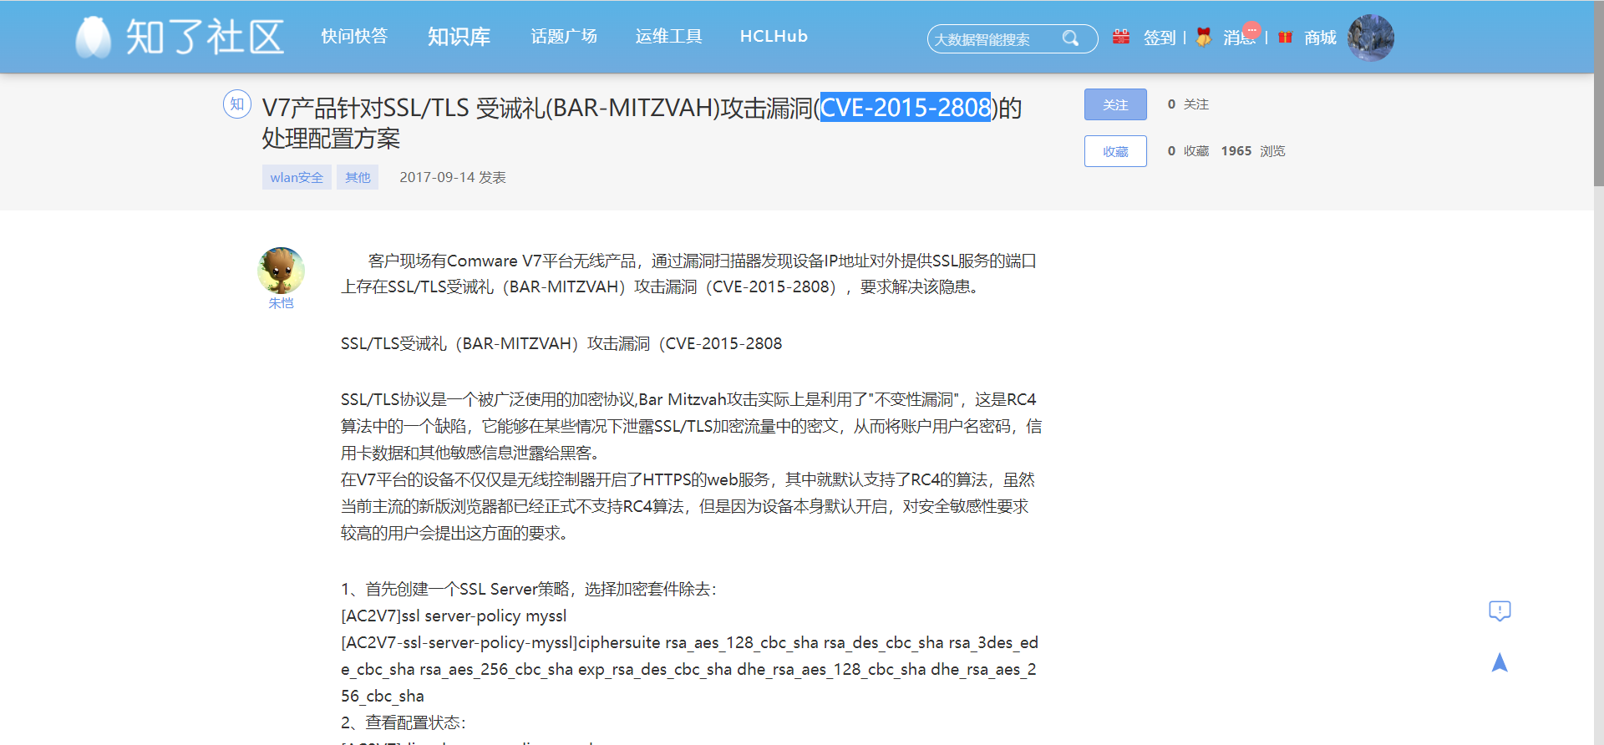
Task: Open 消息 messages link
Action: click(1240, 38)
